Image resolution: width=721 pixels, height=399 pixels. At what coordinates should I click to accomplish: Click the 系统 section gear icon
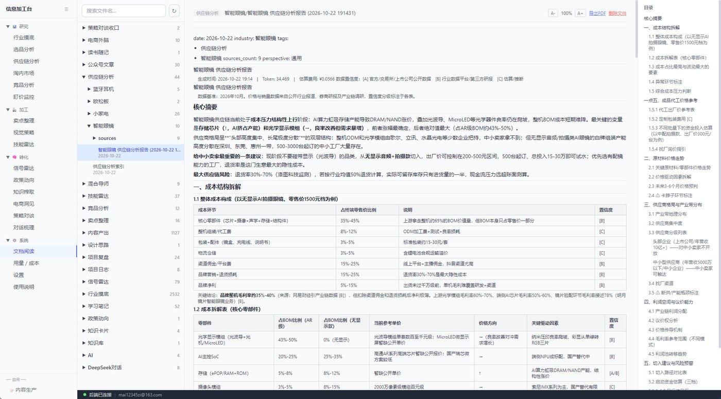click(x=14, y=240)
